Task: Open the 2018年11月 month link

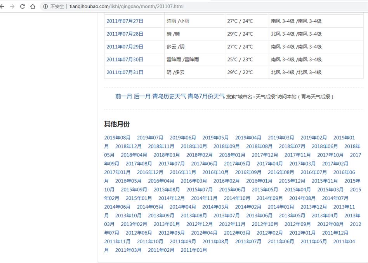Action: (x=161, y=146)
